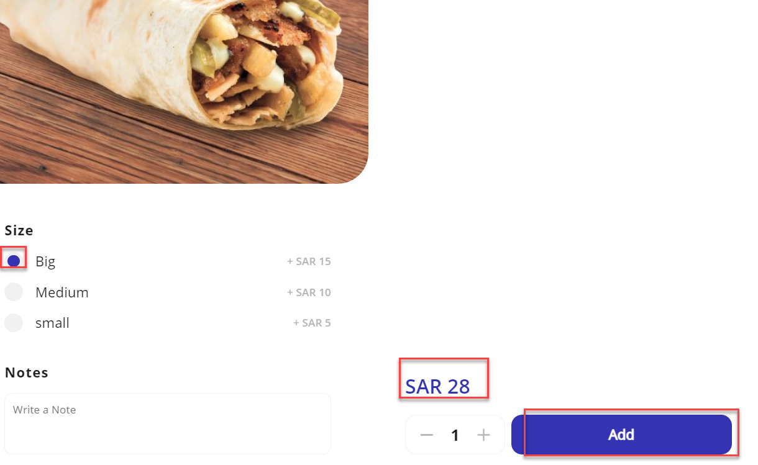Click the Big size label text
The height and width of the screenshot is (465, 758).
(45, 261)
